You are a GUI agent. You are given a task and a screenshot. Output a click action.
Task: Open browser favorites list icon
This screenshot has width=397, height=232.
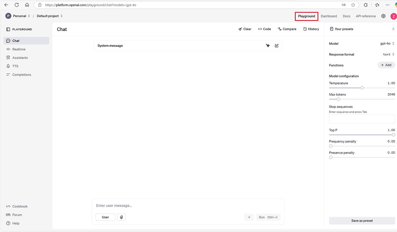(x=377, y=5)
